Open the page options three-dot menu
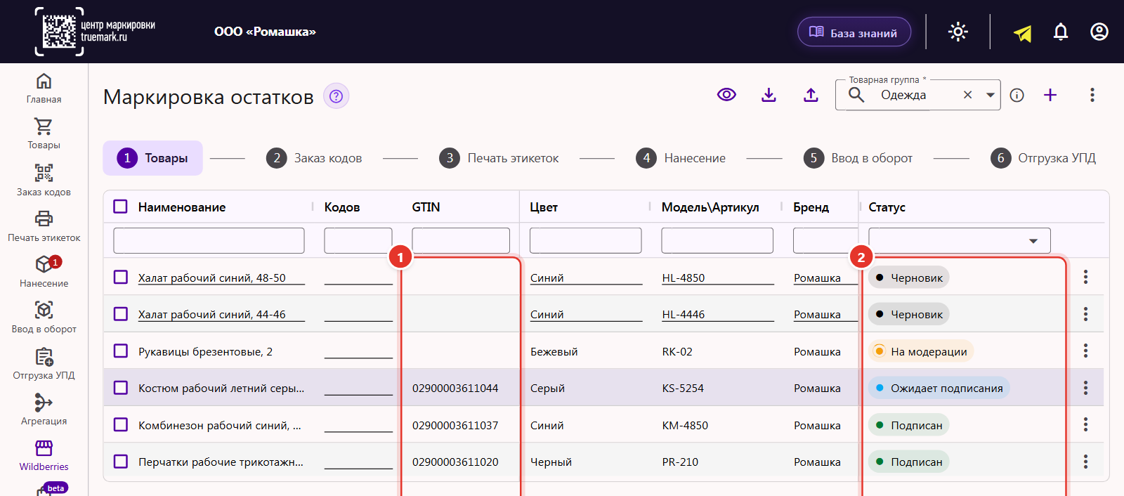This screenshot has width=1124, height=496. (1092, 95)
